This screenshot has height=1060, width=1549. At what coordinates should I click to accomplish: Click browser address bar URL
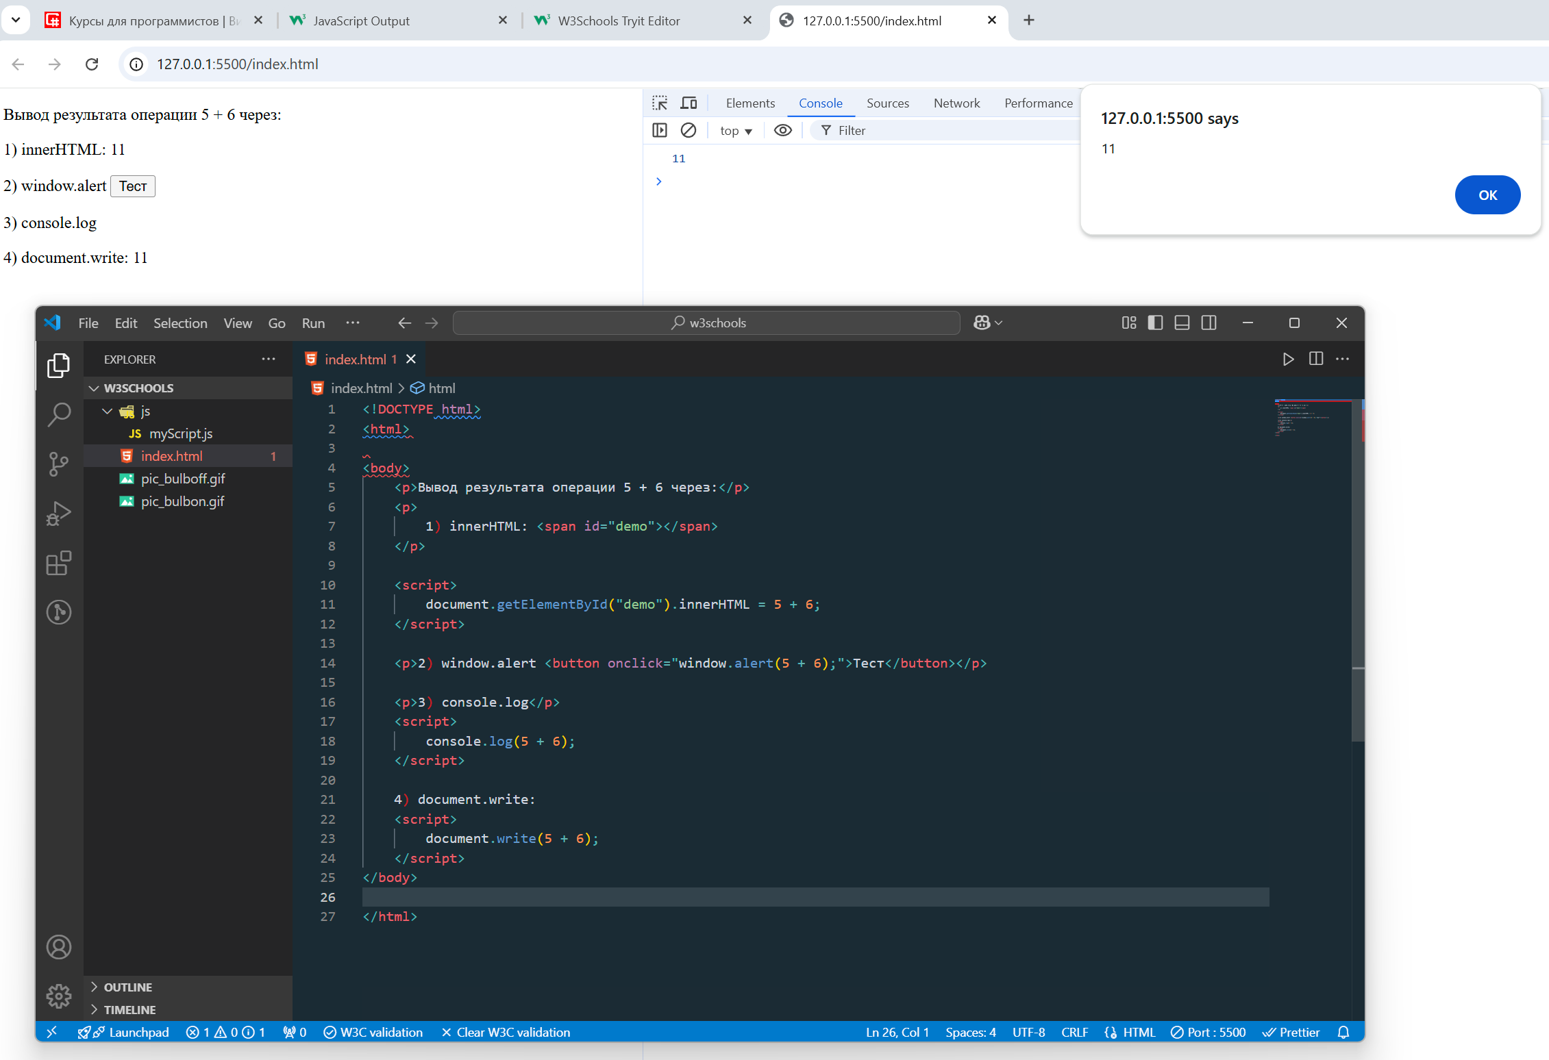pos(237,64)
